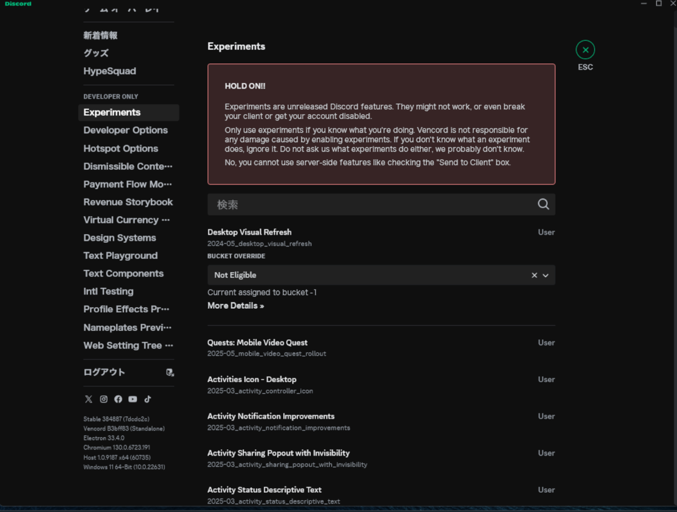This screenshot has height=512, width=677.
Task: Minimize the Discord window
Action: point(644,3)
